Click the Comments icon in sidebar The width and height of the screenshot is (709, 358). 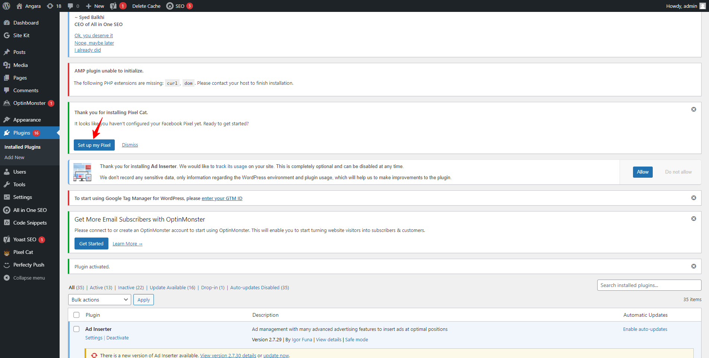pos(7,90)
